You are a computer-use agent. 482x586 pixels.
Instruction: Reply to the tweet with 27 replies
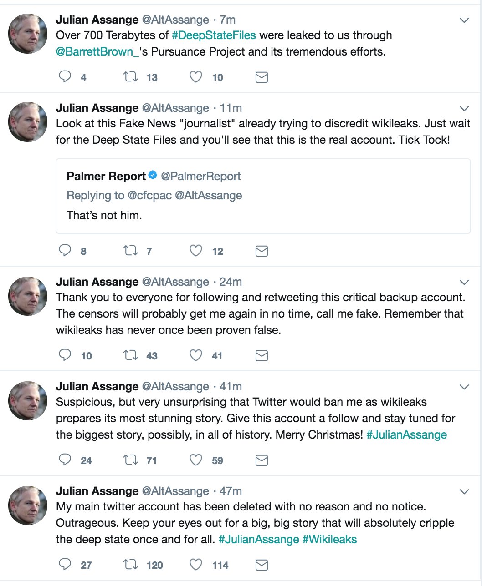[x=65, y=565]
